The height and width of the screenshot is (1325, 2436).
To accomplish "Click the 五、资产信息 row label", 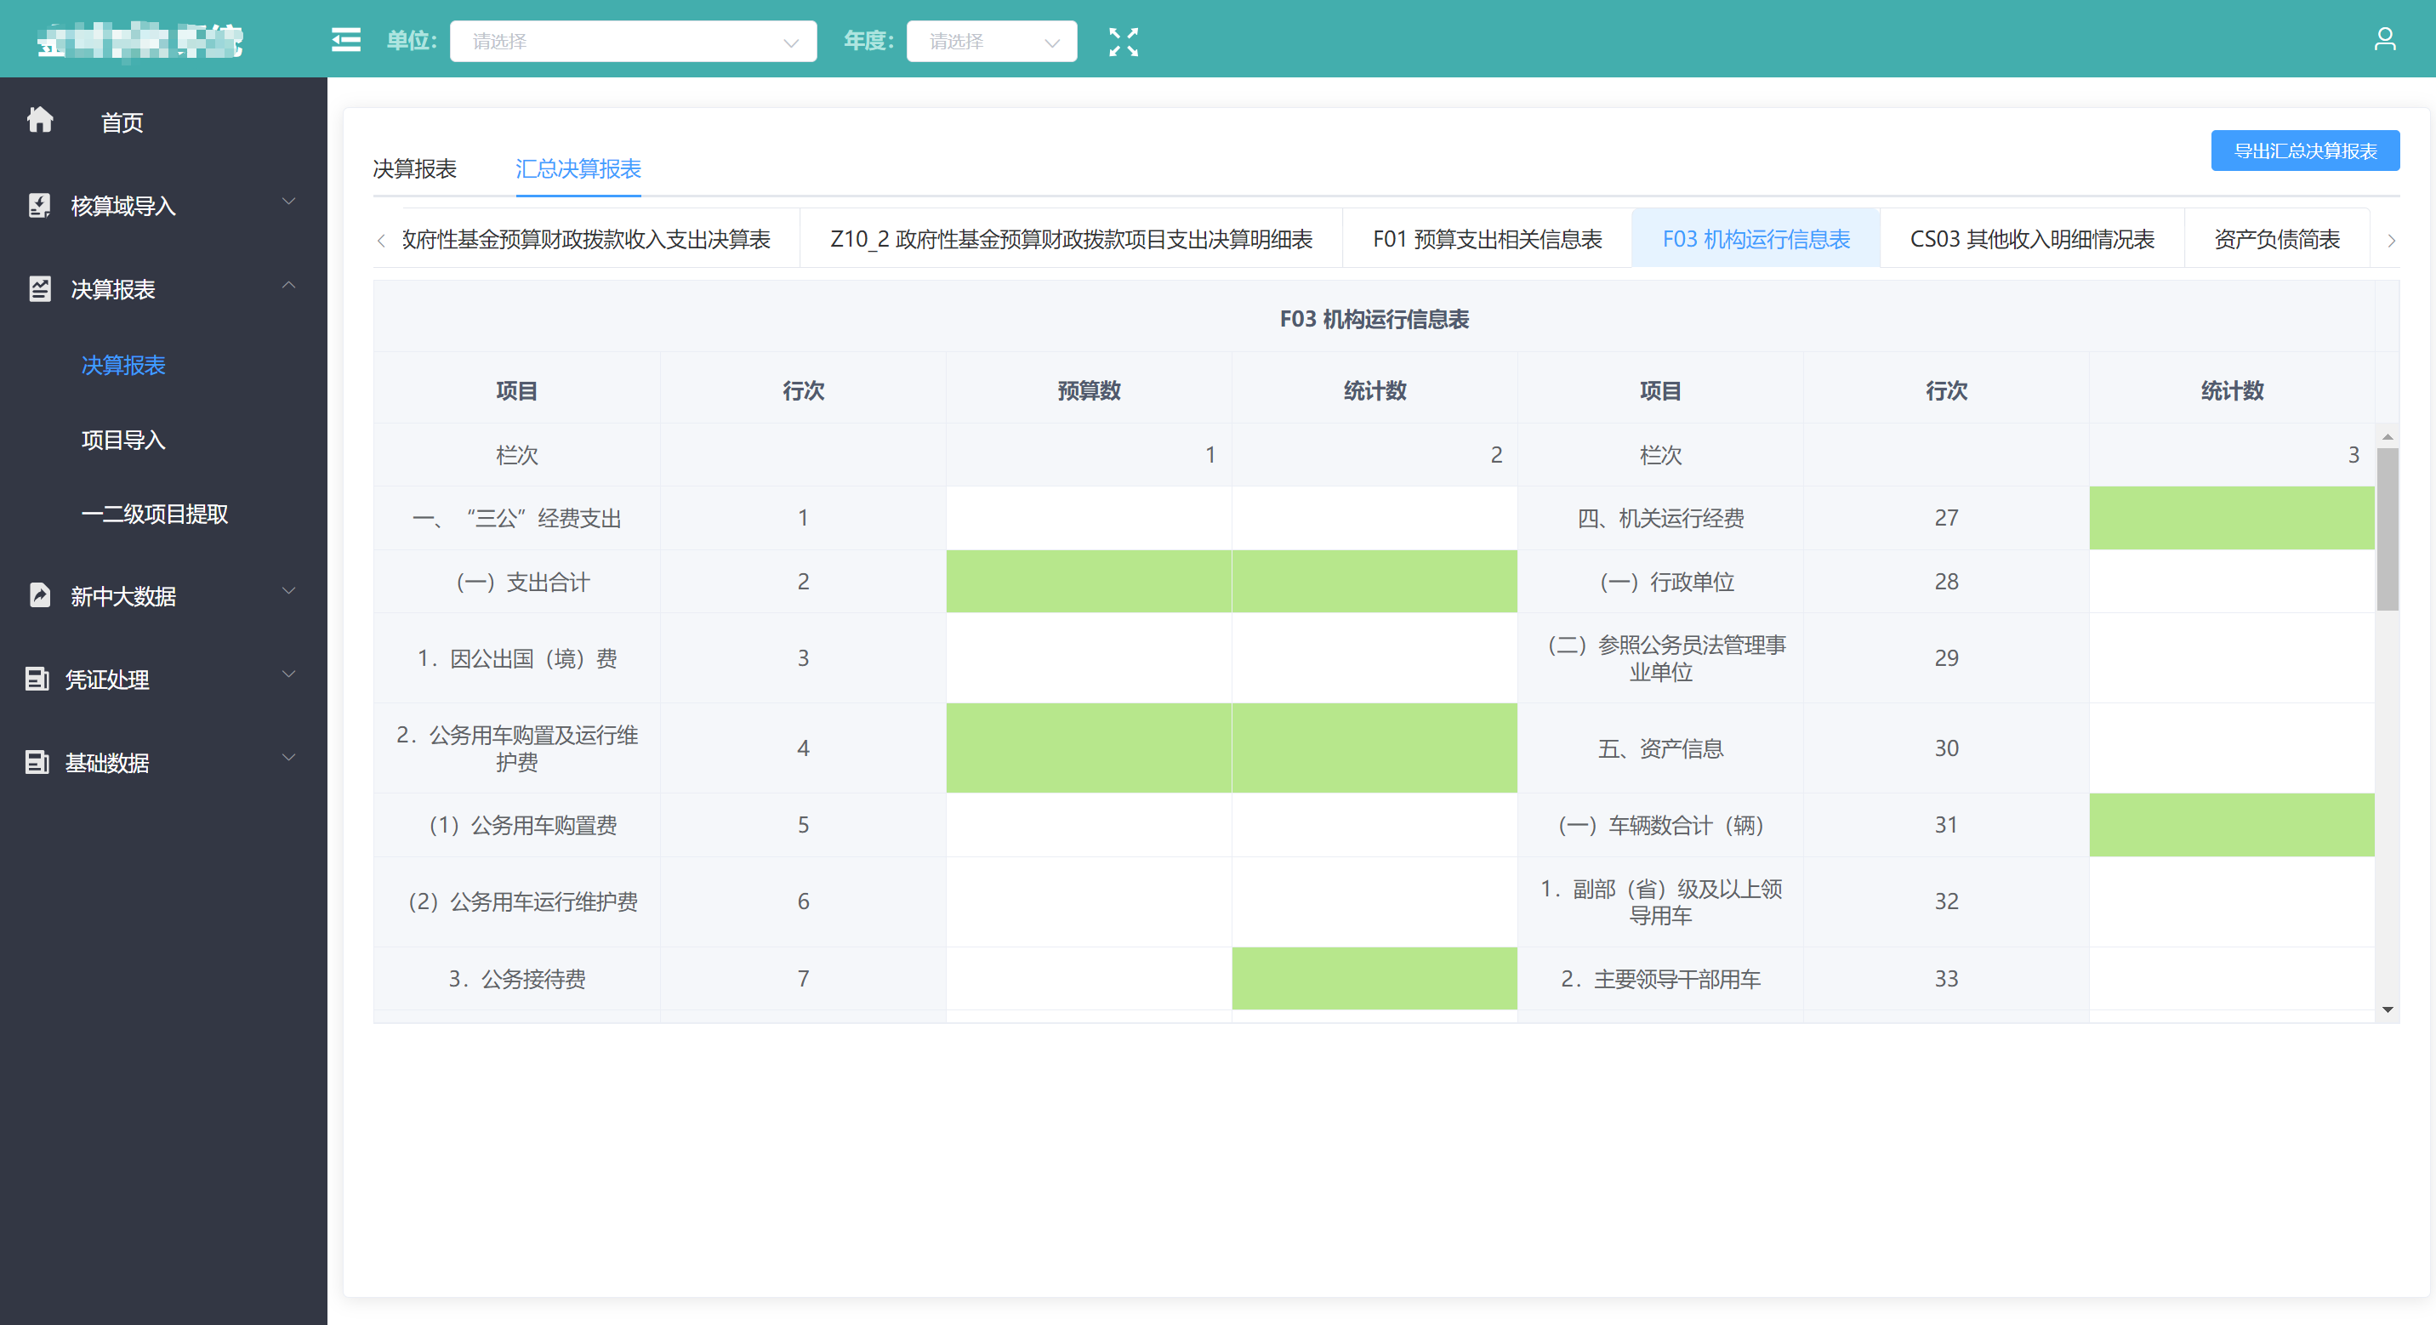I will click(1660, 749).
